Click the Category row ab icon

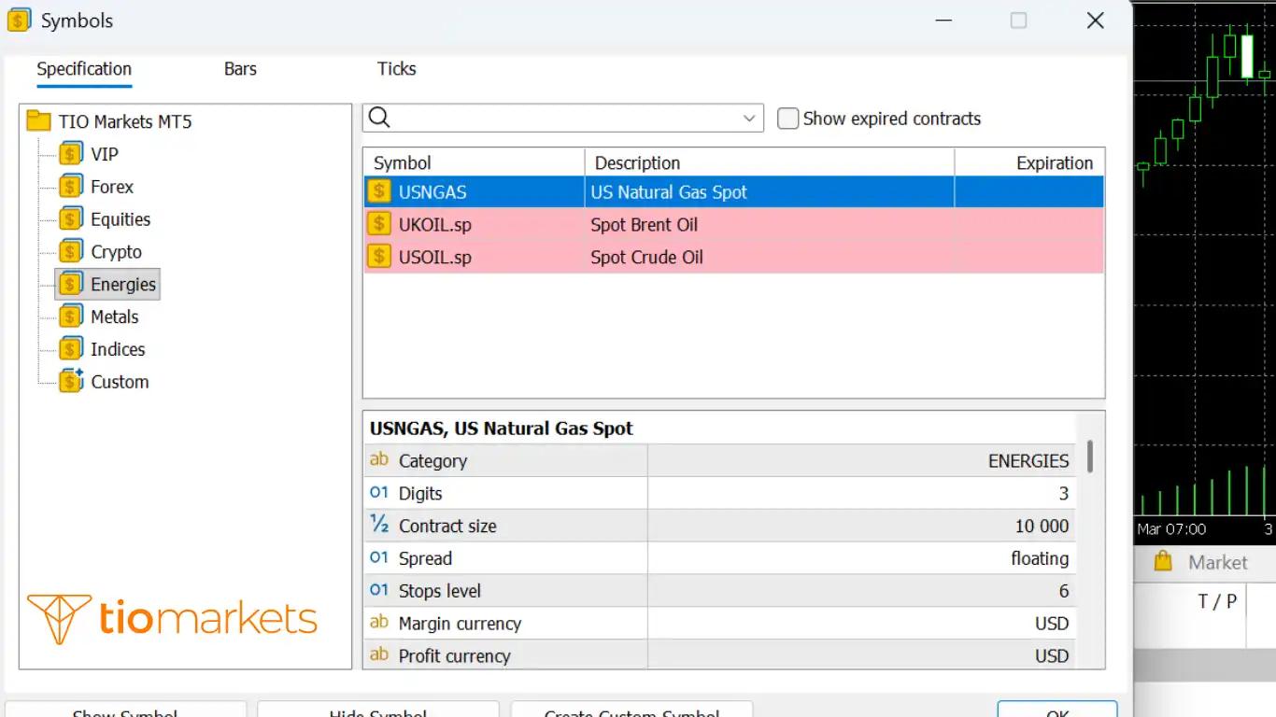click(x=379, y=459)
